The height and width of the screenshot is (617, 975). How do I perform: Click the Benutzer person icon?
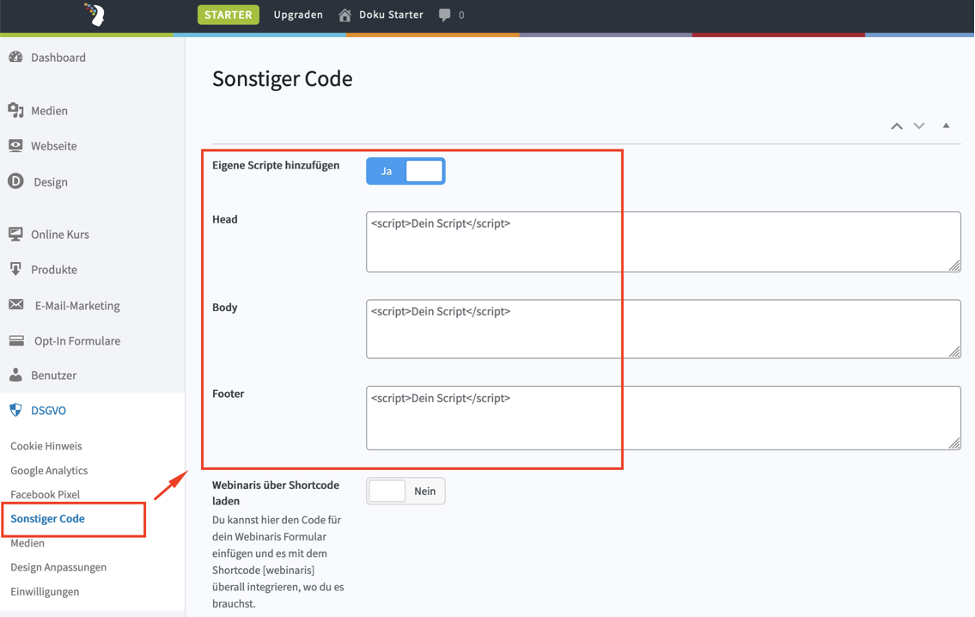pos(15,375)
